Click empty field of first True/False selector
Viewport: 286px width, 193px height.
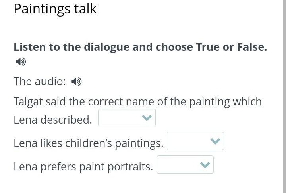[118, 118]
